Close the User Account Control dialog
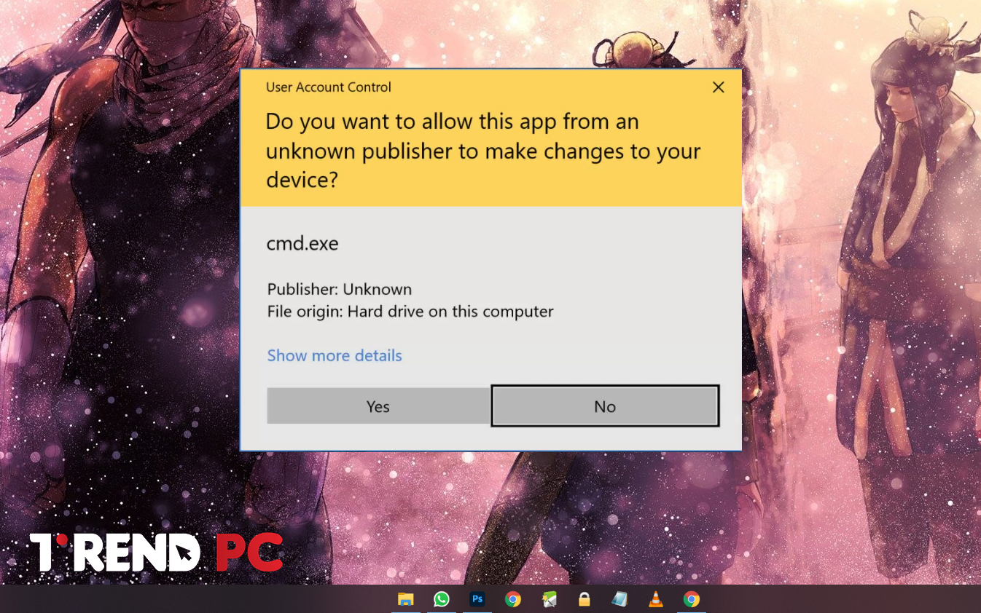This screenshot has height=613, width=981. pos(718,87)
